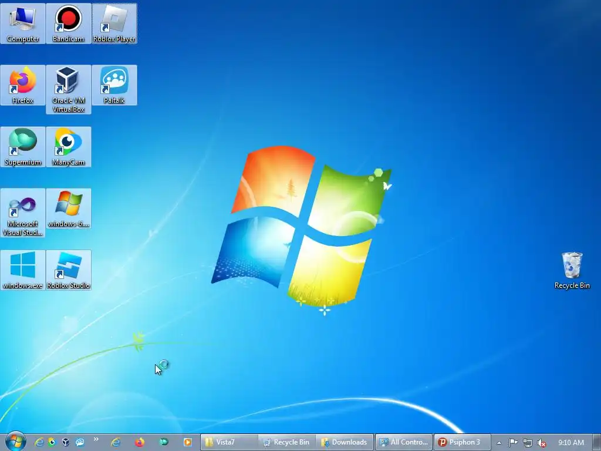Show hidden system tray icons
Viewport: 601px width, 451px height.
[499, 443]
